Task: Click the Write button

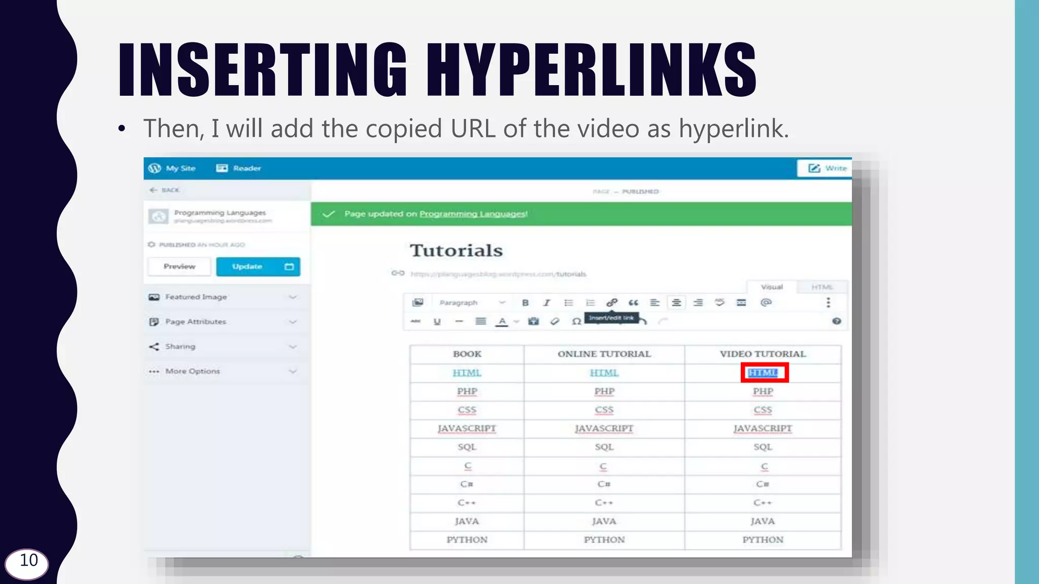Action: (825, 168)
